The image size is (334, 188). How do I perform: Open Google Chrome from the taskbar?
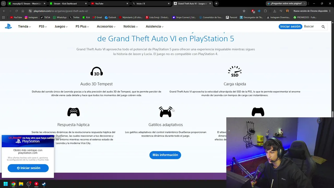click(13, 184)
